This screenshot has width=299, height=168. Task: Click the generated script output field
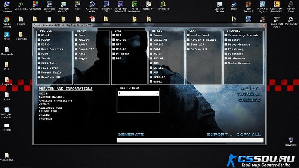coord(190,140)
